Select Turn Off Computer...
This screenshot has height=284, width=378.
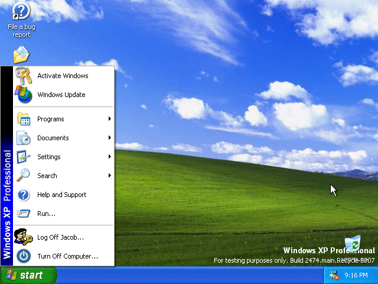64,256
